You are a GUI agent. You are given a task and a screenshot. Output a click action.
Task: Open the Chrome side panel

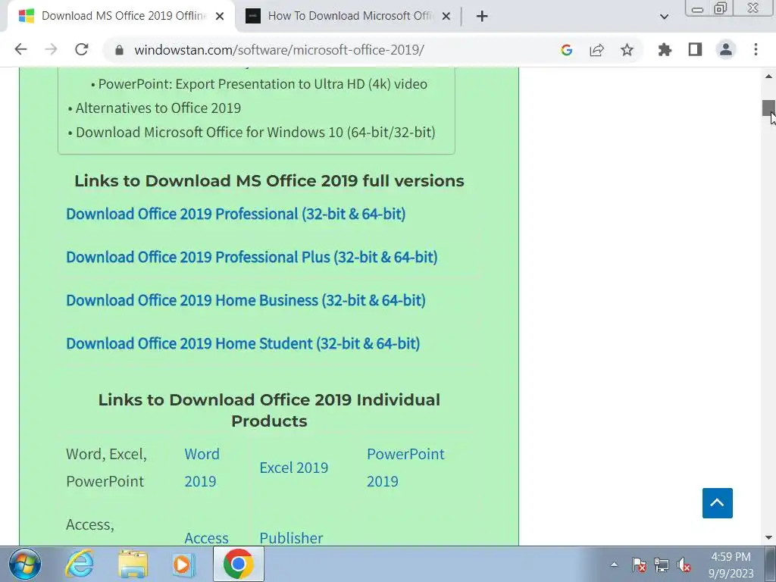pyautogui.click(x=696, y=49)
